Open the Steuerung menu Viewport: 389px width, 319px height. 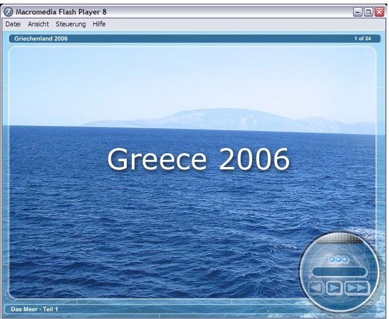pos(71,24)
